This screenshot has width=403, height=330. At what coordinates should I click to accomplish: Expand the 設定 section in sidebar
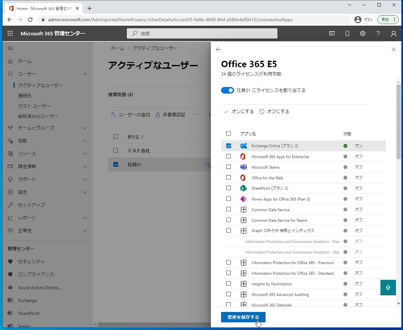85,192
